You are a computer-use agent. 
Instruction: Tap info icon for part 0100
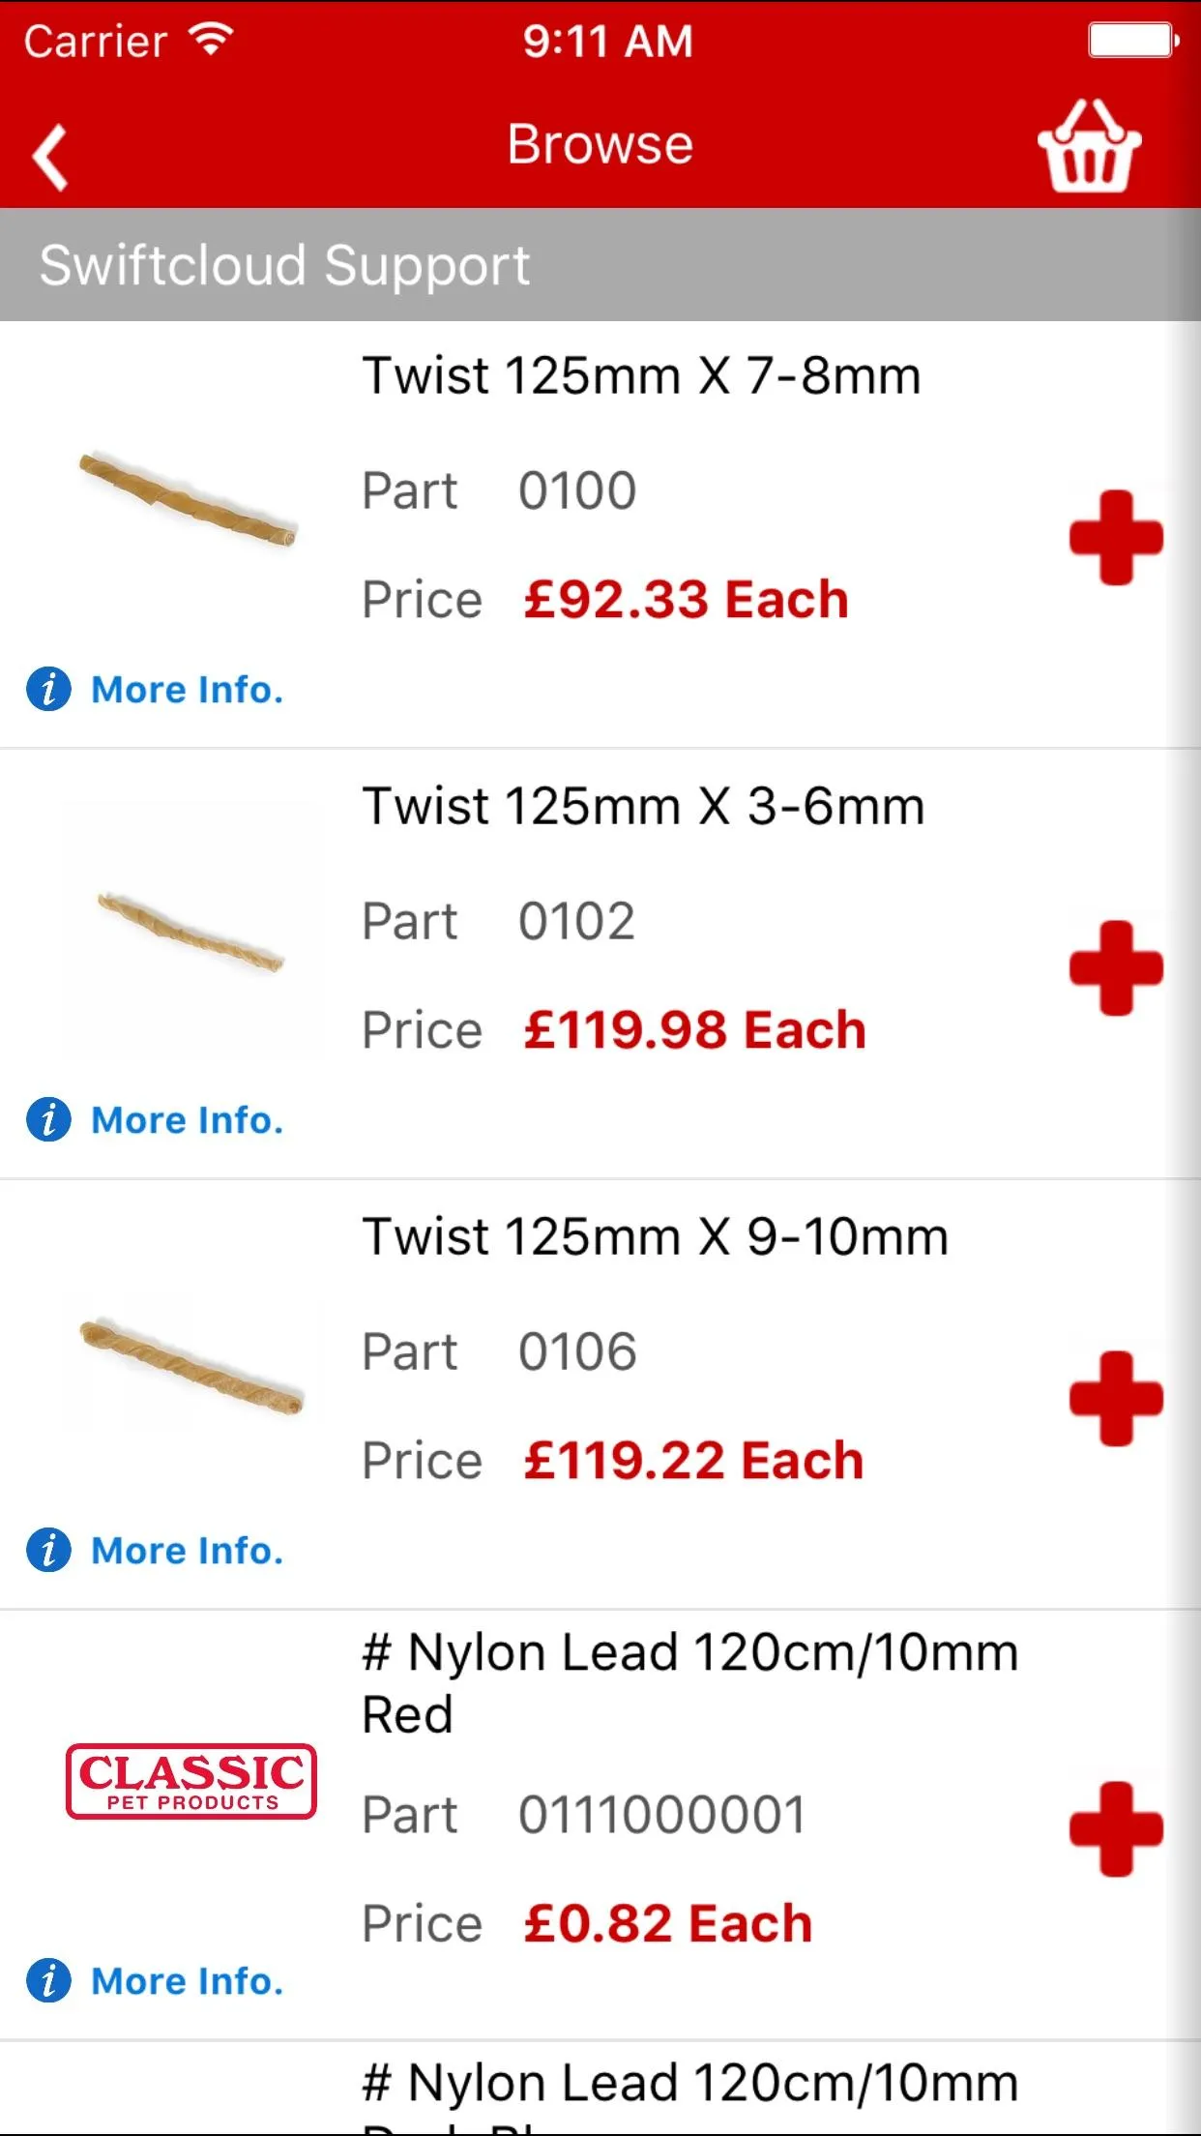(x=48, y=690)
